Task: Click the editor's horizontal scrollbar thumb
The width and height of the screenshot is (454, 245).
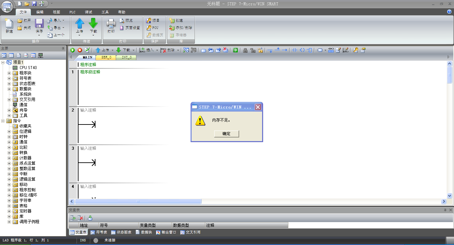Action: (x=138, y=202)
